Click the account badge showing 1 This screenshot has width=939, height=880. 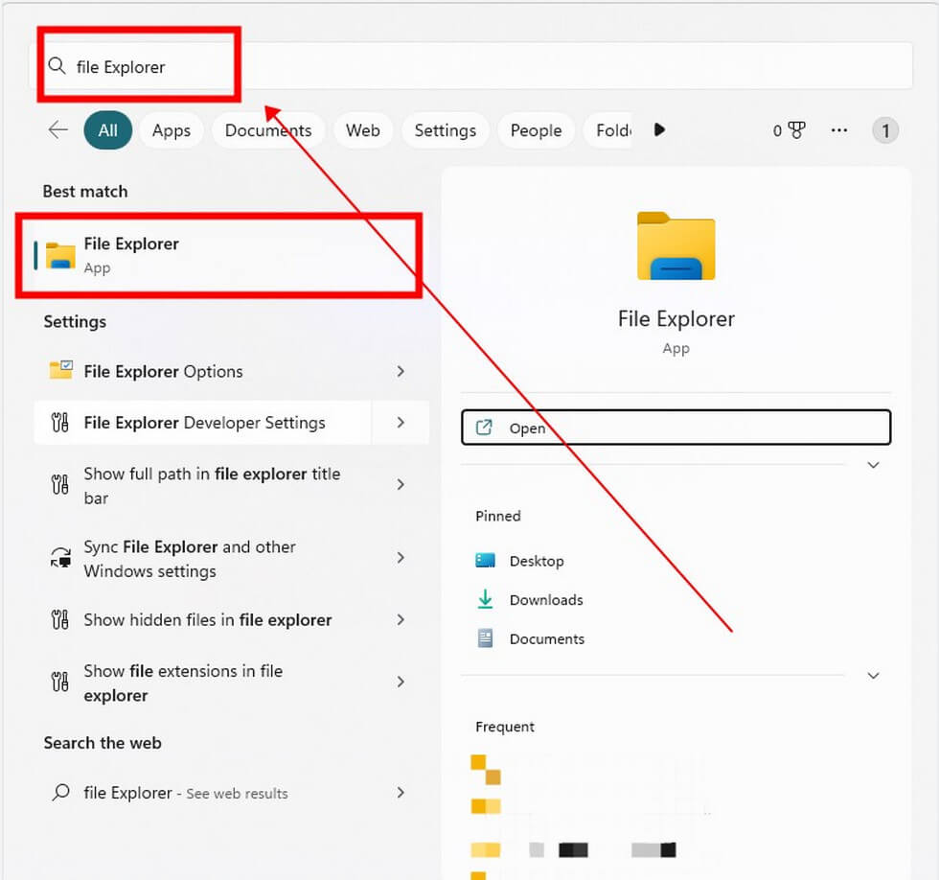click(x=885, y=130)
